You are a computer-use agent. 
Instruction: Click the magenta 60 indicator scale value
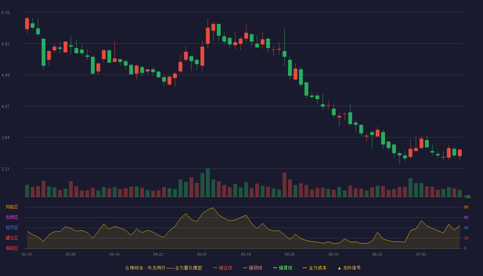point(466,217)
